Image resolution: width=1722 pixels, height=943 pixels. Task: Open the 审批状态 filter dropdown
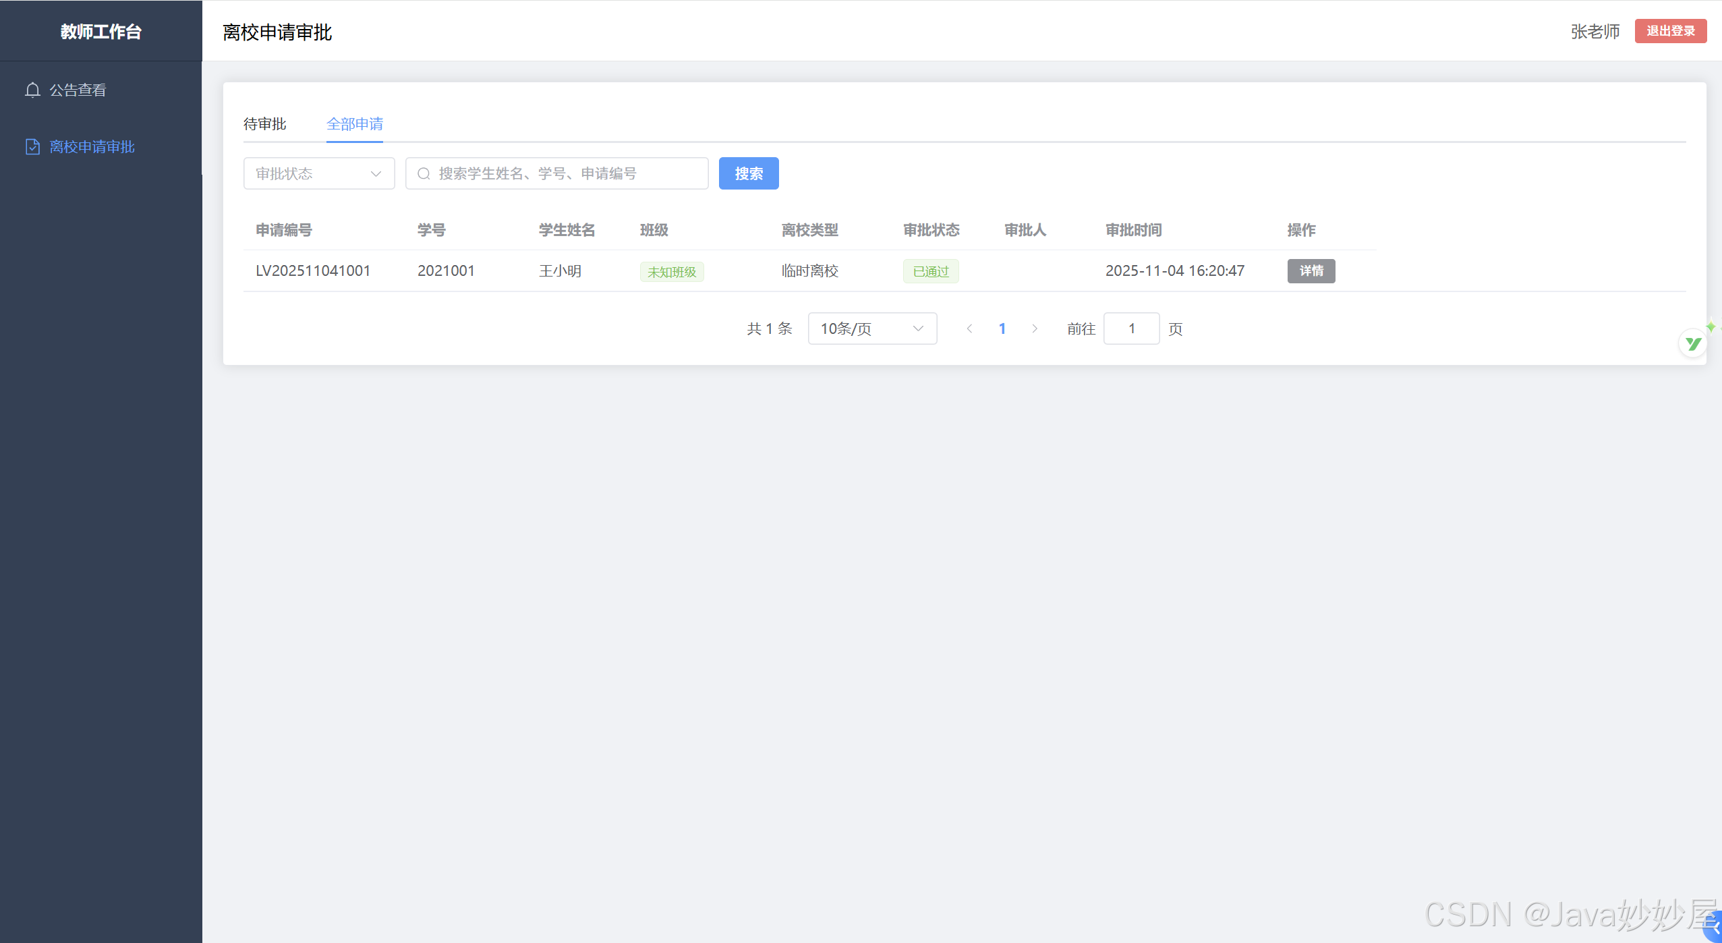tap(319, 173)
